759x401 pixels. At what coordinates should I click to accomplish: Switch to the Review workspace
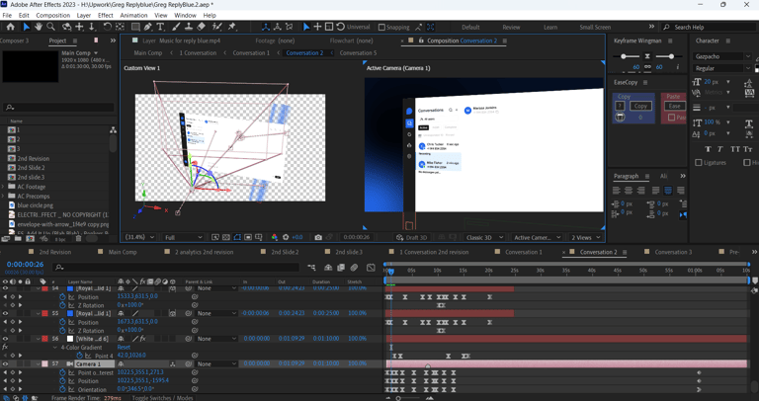[511, 27]
